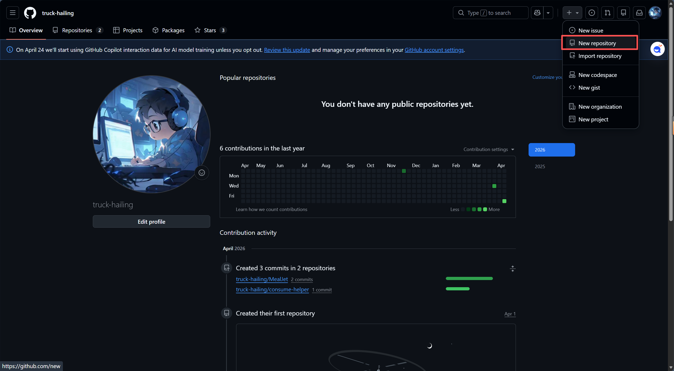Click the GitHub Octocat logo
Viewport: 674px width, 371px height.
click(x=30, y=13)
